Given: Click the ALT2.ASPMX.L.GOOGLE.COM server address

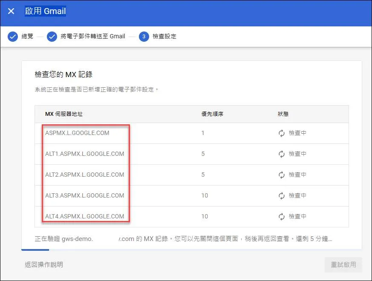Looking at the screenshot, I should point(85,175).
